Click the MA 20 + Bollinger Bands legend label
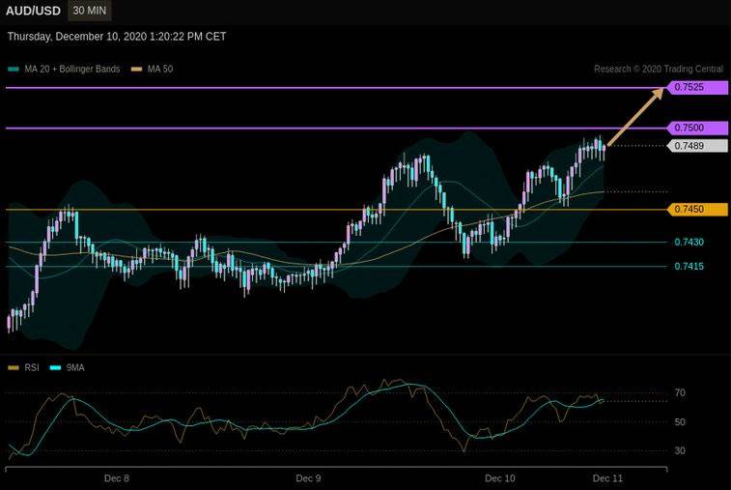731x490 pixels. tap(72, 69)
